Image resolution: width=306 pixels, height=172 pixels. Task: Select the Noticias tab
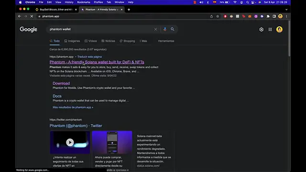(108, 41)
